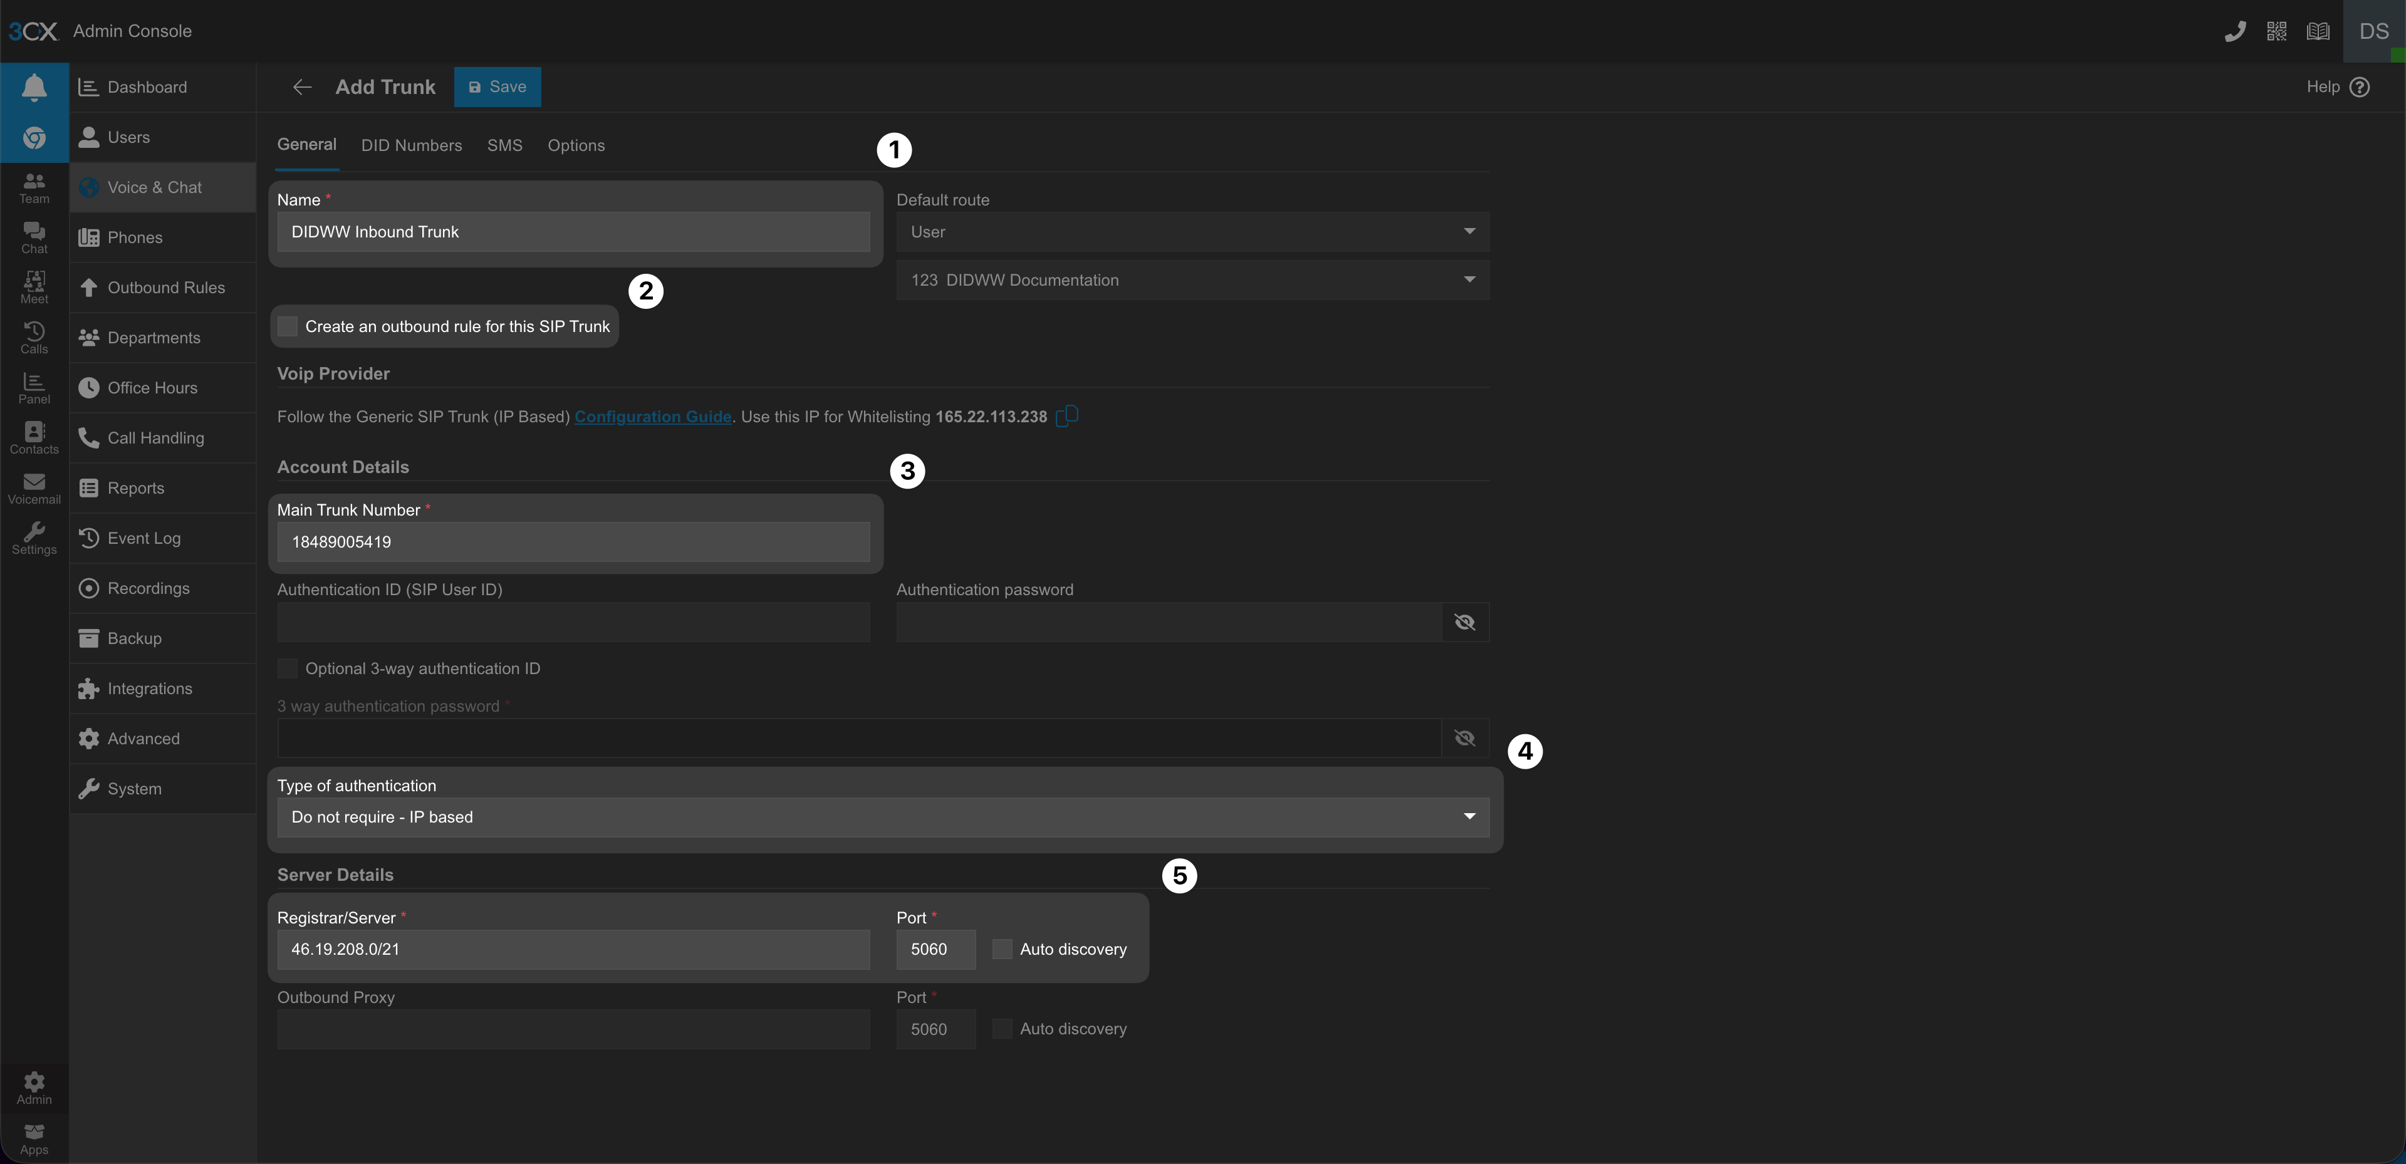Open Type of authentication dropdown
The height and width of the screenshot is (1164, 2406).
[882, 818]
